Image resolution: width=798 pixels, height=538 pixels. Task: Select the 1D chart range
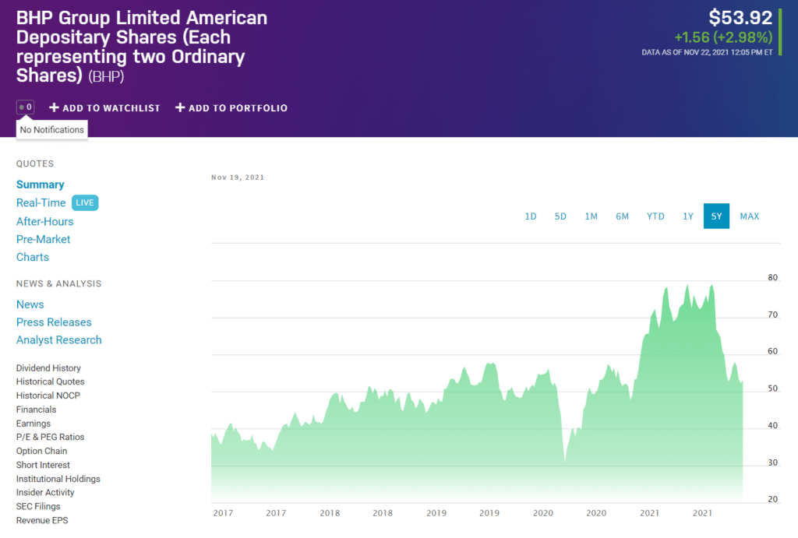pyautogui.click(x=530, y=216)
